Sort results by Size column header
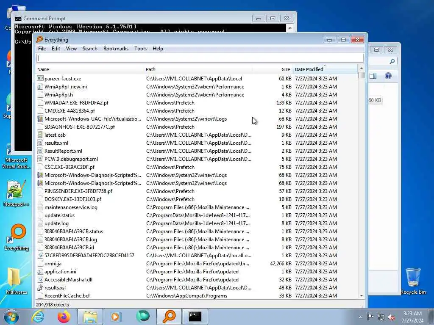This screenshot has width=434, height=325. (x=273, y=69)
